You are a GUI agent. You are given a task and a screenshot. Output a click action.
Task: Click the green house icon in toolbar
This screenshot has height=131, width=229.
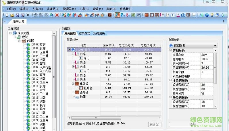click(51, 15)
